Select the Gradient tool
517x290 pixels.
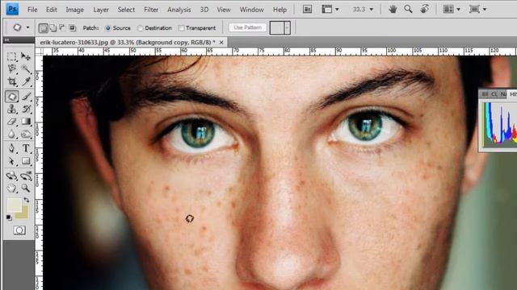click(26, 122)
